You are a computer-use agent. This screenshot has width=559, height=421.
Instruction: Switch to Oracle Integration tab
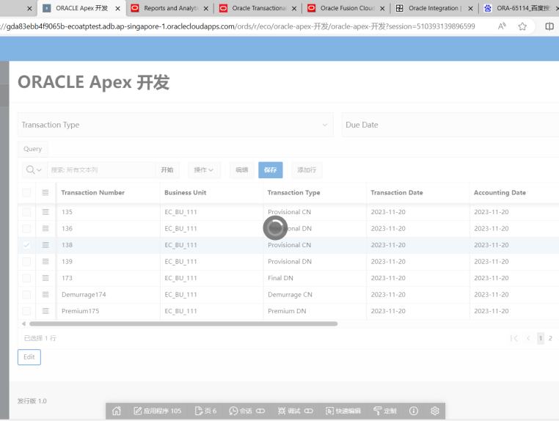(x=434, y=8)
